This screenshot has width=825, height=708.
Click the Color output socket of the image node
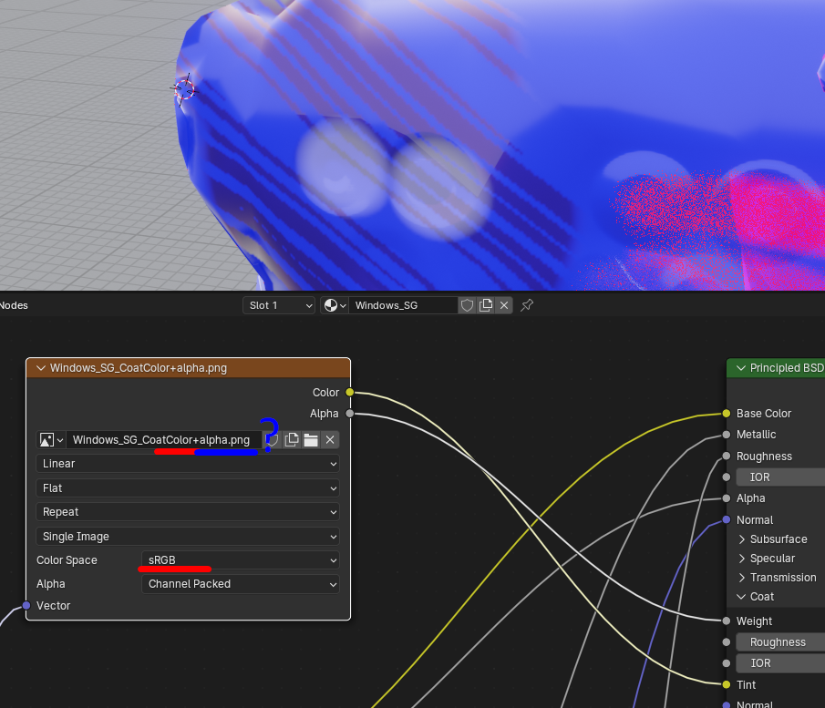pyautogui.click(x=350, y=393)
